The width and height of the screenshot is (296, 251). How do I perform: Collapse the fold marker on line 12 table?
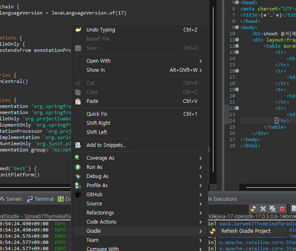[x=237, y=46]
